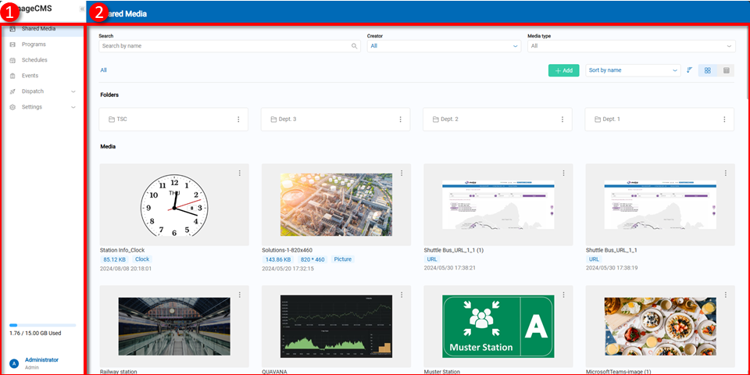This screenshot has width=750, height=375.
Task: Open the Station Info_Clock options menu
Action: pos(240,173)
